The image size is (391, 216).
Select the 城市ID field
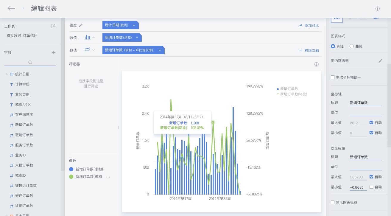click(x=21, y=175)
